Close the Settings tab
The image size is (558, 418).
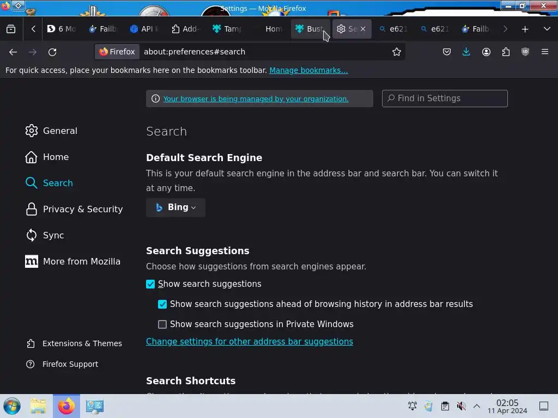362,29
